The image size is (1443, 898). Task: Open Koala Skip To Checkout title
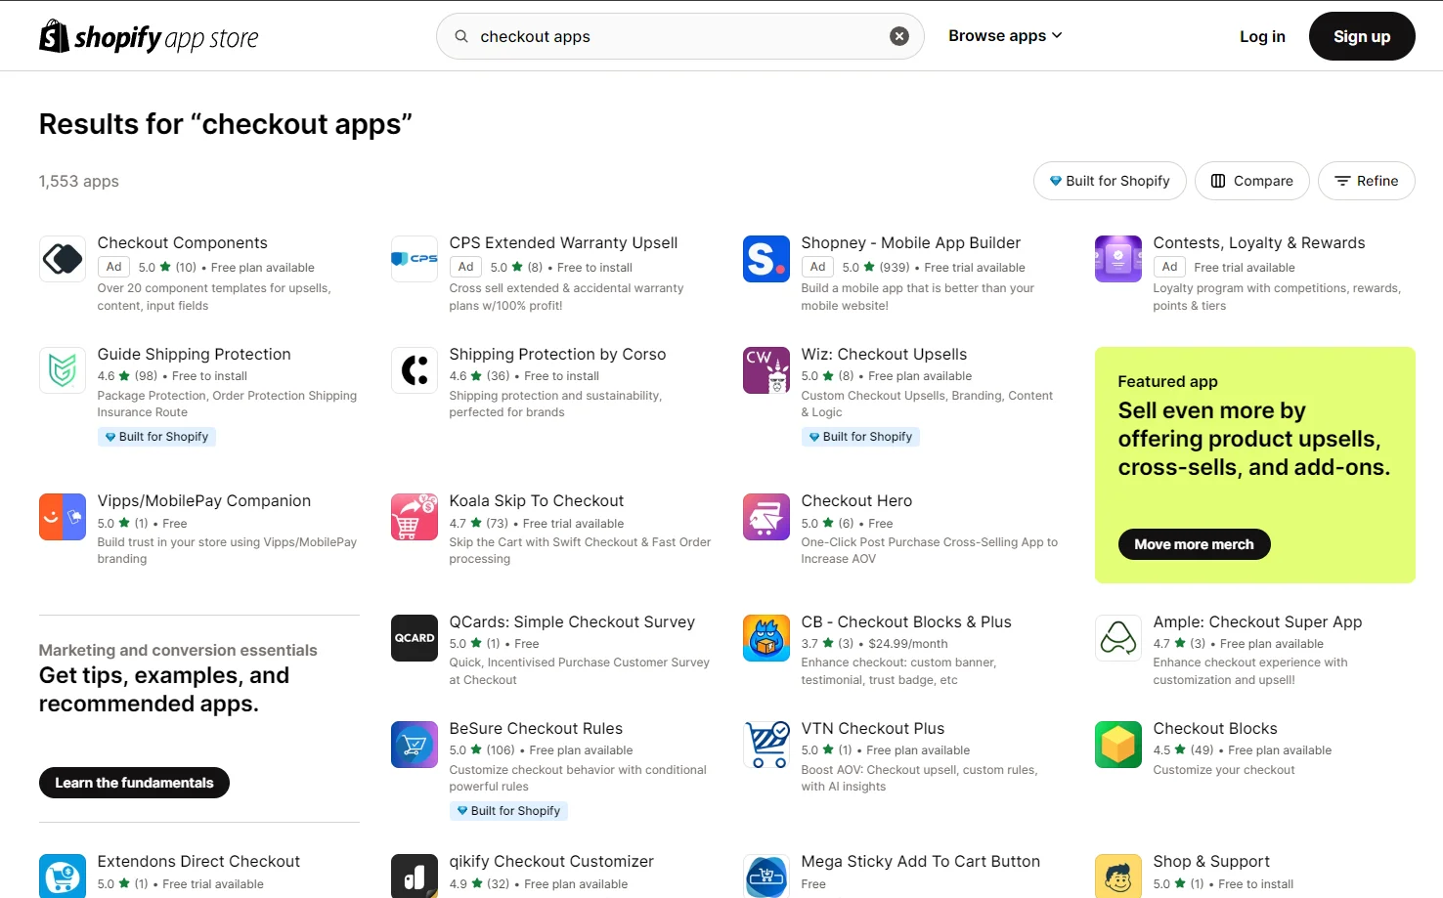tap(537, 500)
